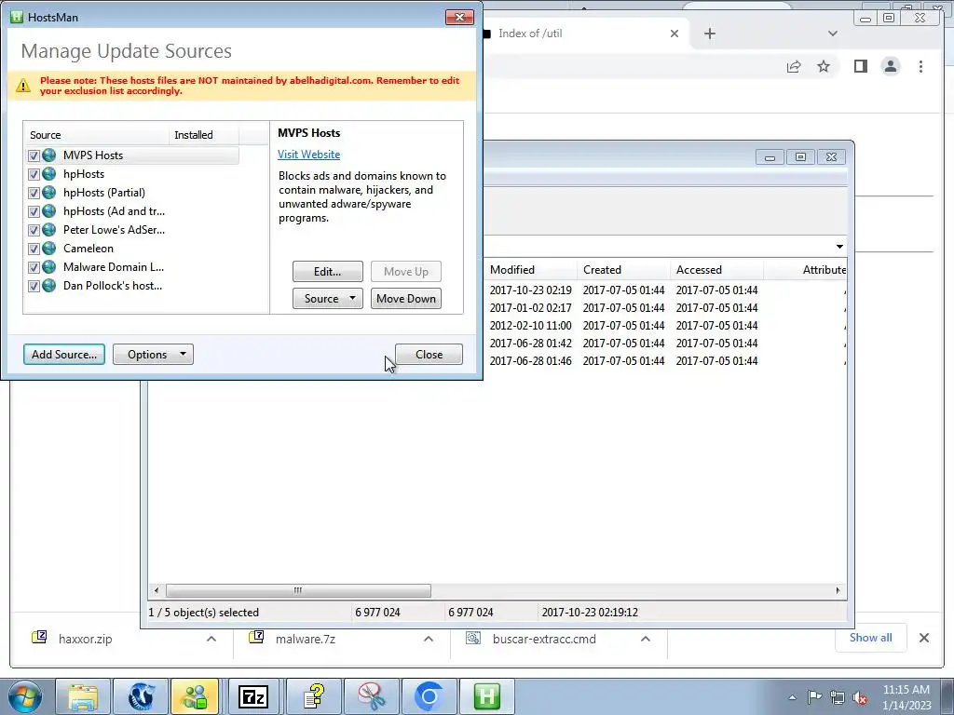Toggle hpHosts (Ad and tr... checkbox
Screen dimensions: 954x715
[x=34, y=211]
